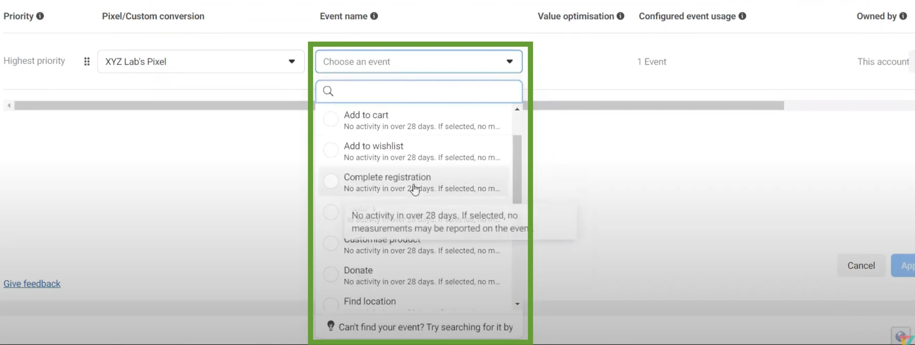The image size is (915, 345).
Task: Click the Value optimisation column header
Action: pyautogui.click(x=575, y=16)
